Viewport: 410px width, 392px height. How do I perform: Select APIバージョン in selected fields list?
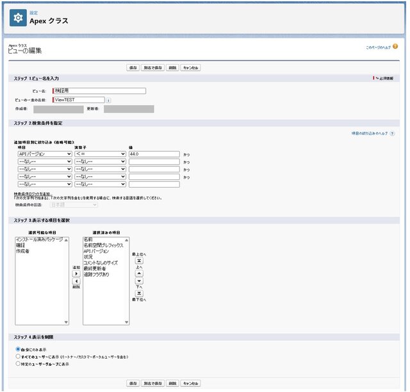(96, 251)
